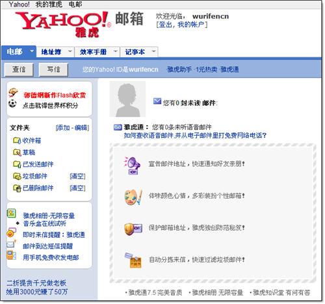The width and height of the screenshot is (325, 304).
Task: Click the Flash promo icon beside 郭德纲
Action: tap(13, 93)
